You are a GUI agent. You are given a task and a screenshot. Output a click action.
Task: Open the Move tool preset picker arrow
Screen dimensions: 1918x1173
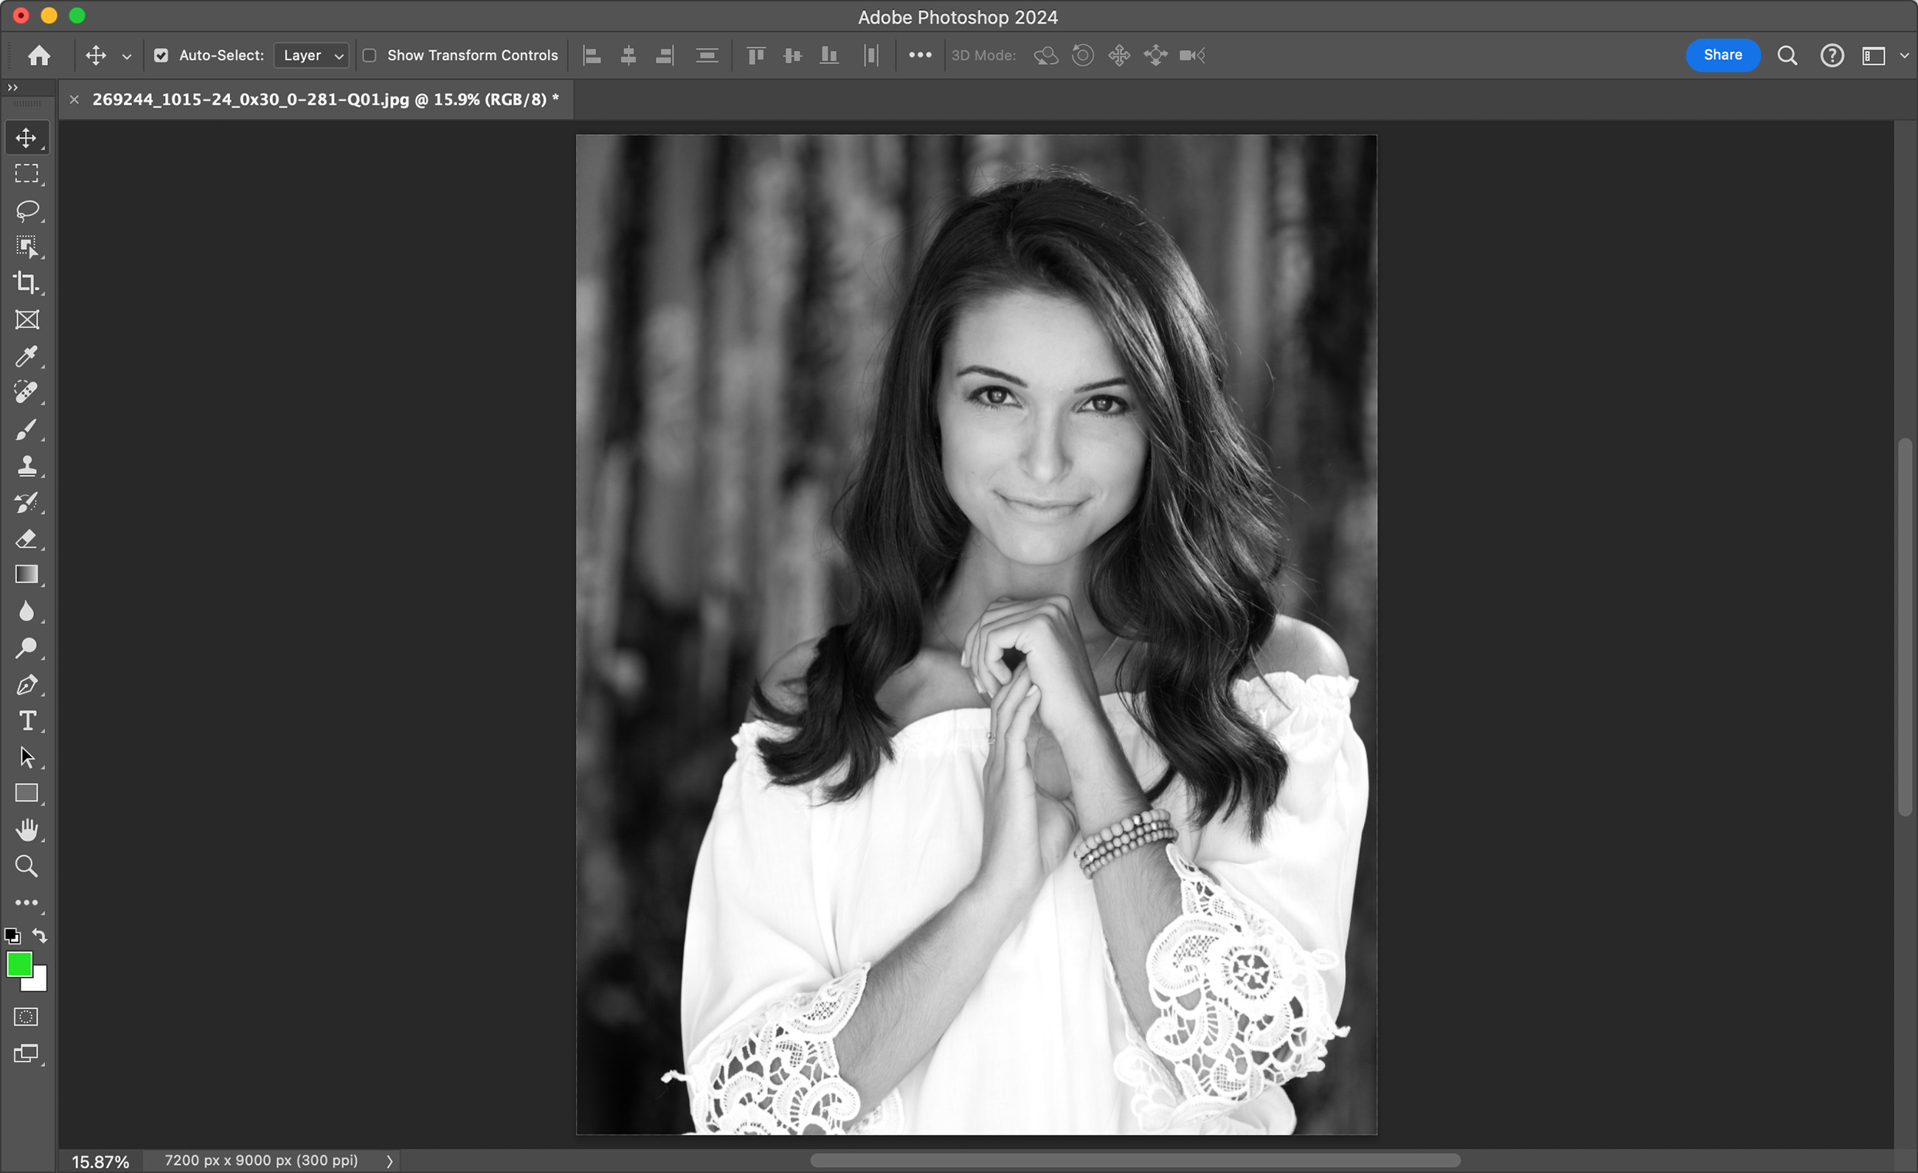click(127, 56)
